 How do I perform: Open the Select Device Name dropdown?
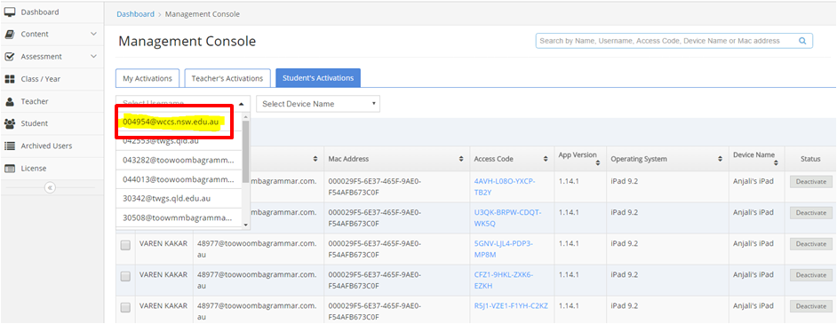[318, 104]
